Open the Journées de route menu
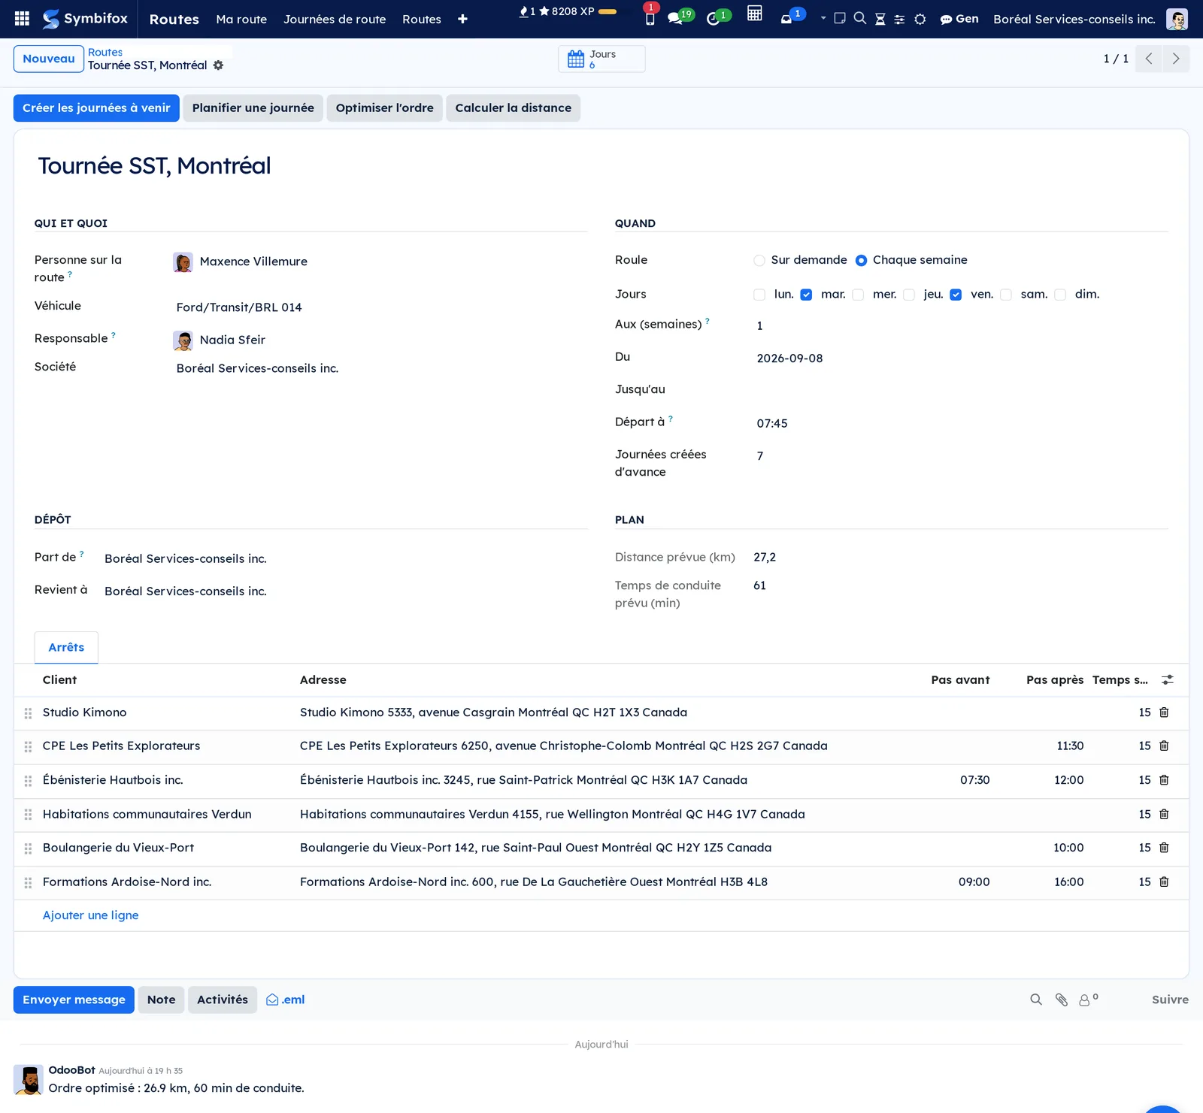This screenshot has height=1113, width=1203. (335, 19)
